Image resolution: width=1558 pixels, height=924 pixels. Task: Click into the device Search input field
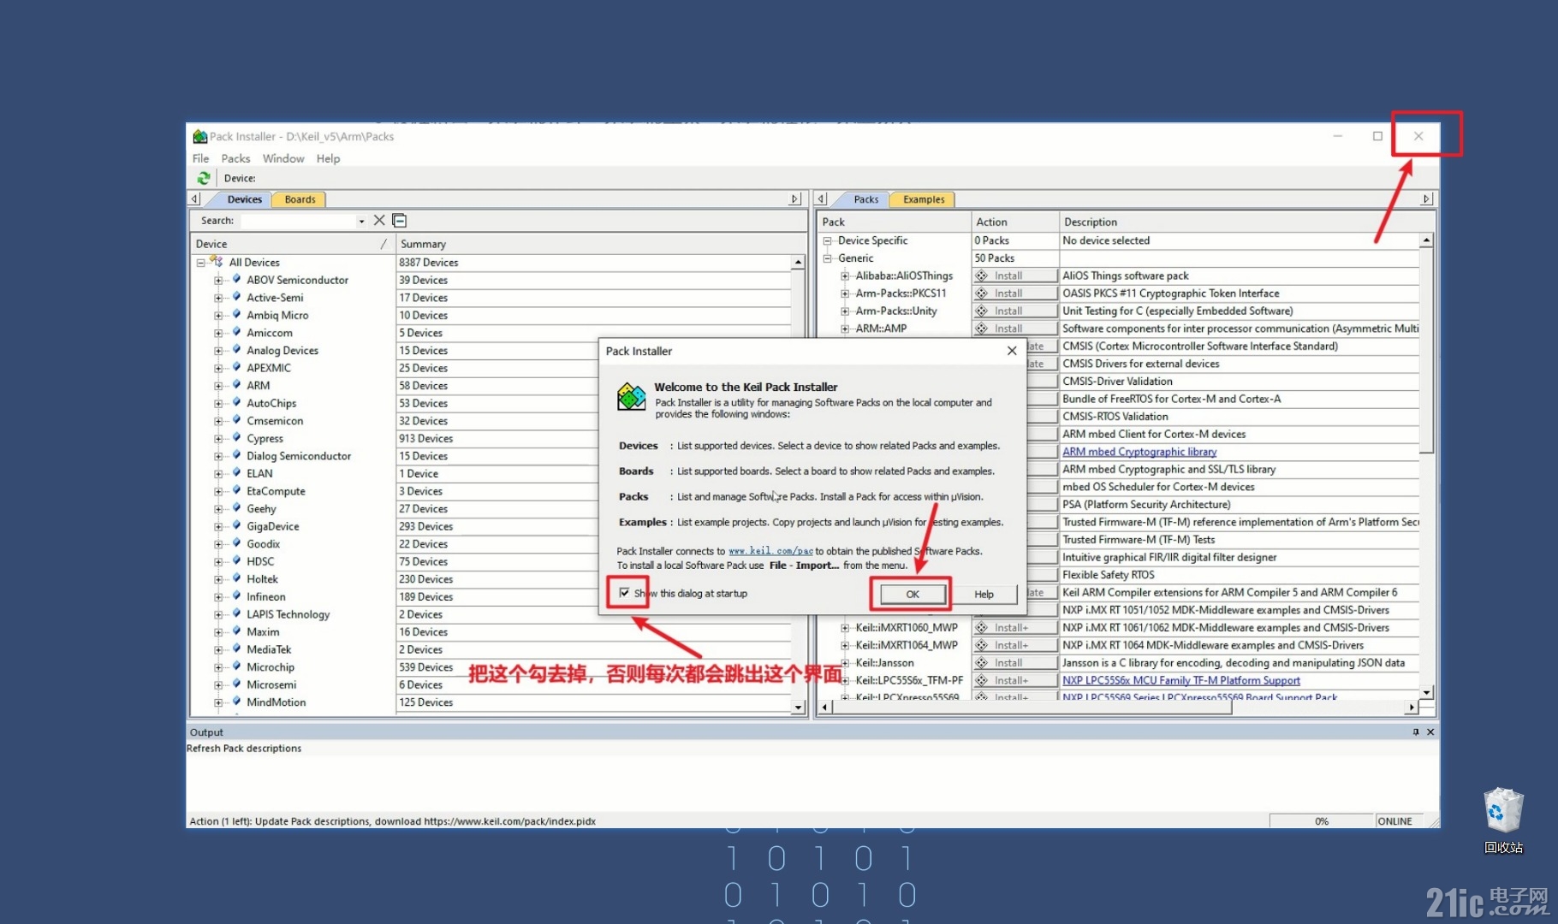click(x=298, y=221)
